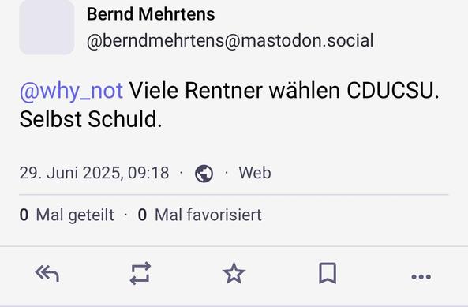Click the bold 0 before 'Mal favorisiert'

pyautogui.click(x=142, y=215)
